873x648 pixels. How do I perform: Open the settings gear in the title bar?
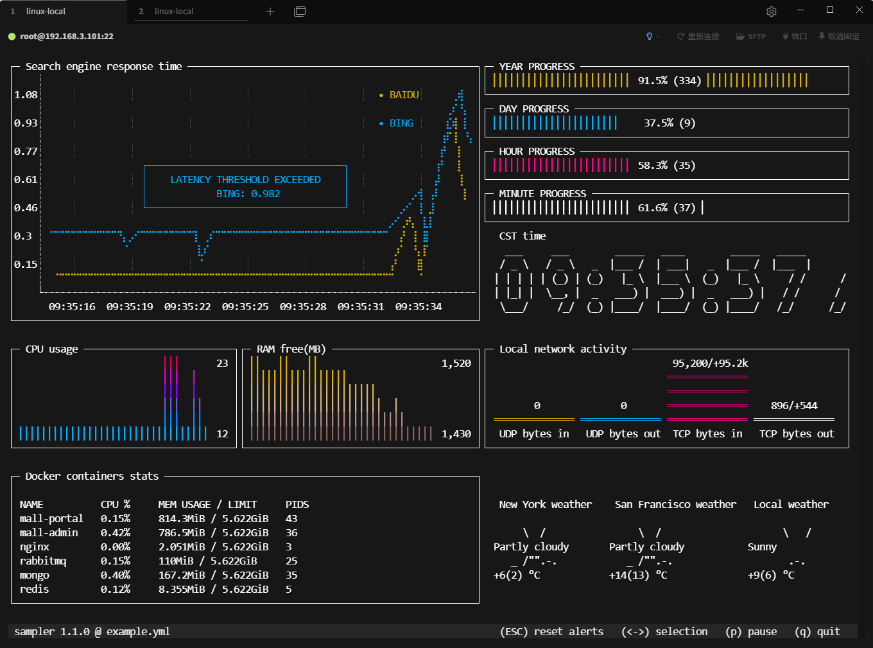(772, 12)
